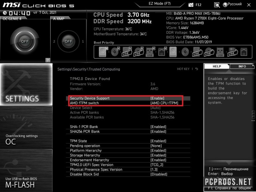Image resolution: width=256 pixels, height=192 pixels.
Task: Switch to the HELP tab
Action: (217, 66)
